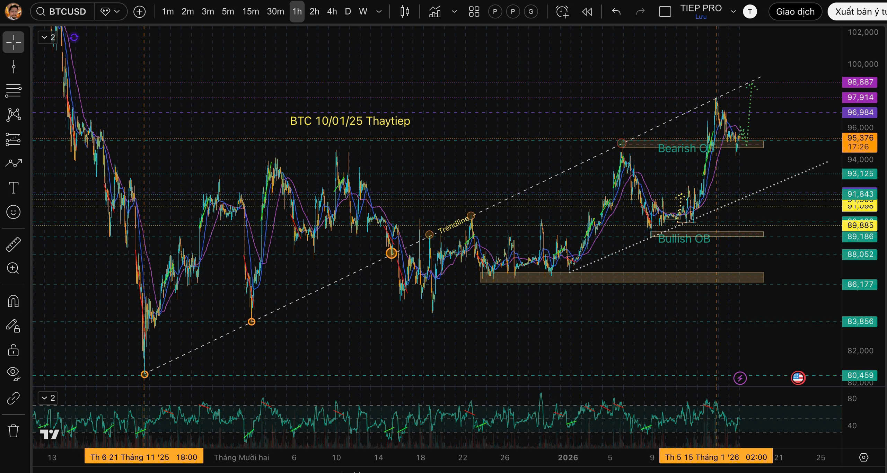
Task: Open the ruler measure tool
Action: 13,244
